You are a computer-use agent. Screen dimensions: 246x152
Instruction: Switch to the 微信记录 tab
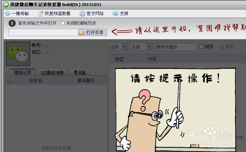coord(22,73)
